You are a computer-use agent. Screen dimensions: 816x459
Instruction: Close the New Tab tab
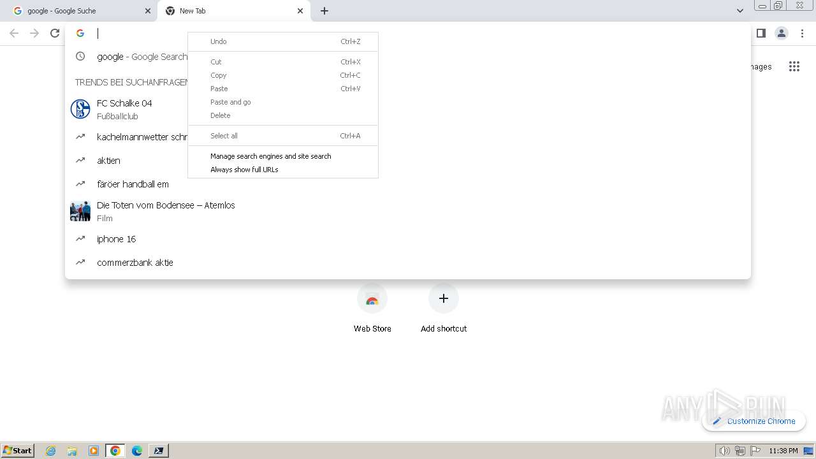(x=300, y=11)
